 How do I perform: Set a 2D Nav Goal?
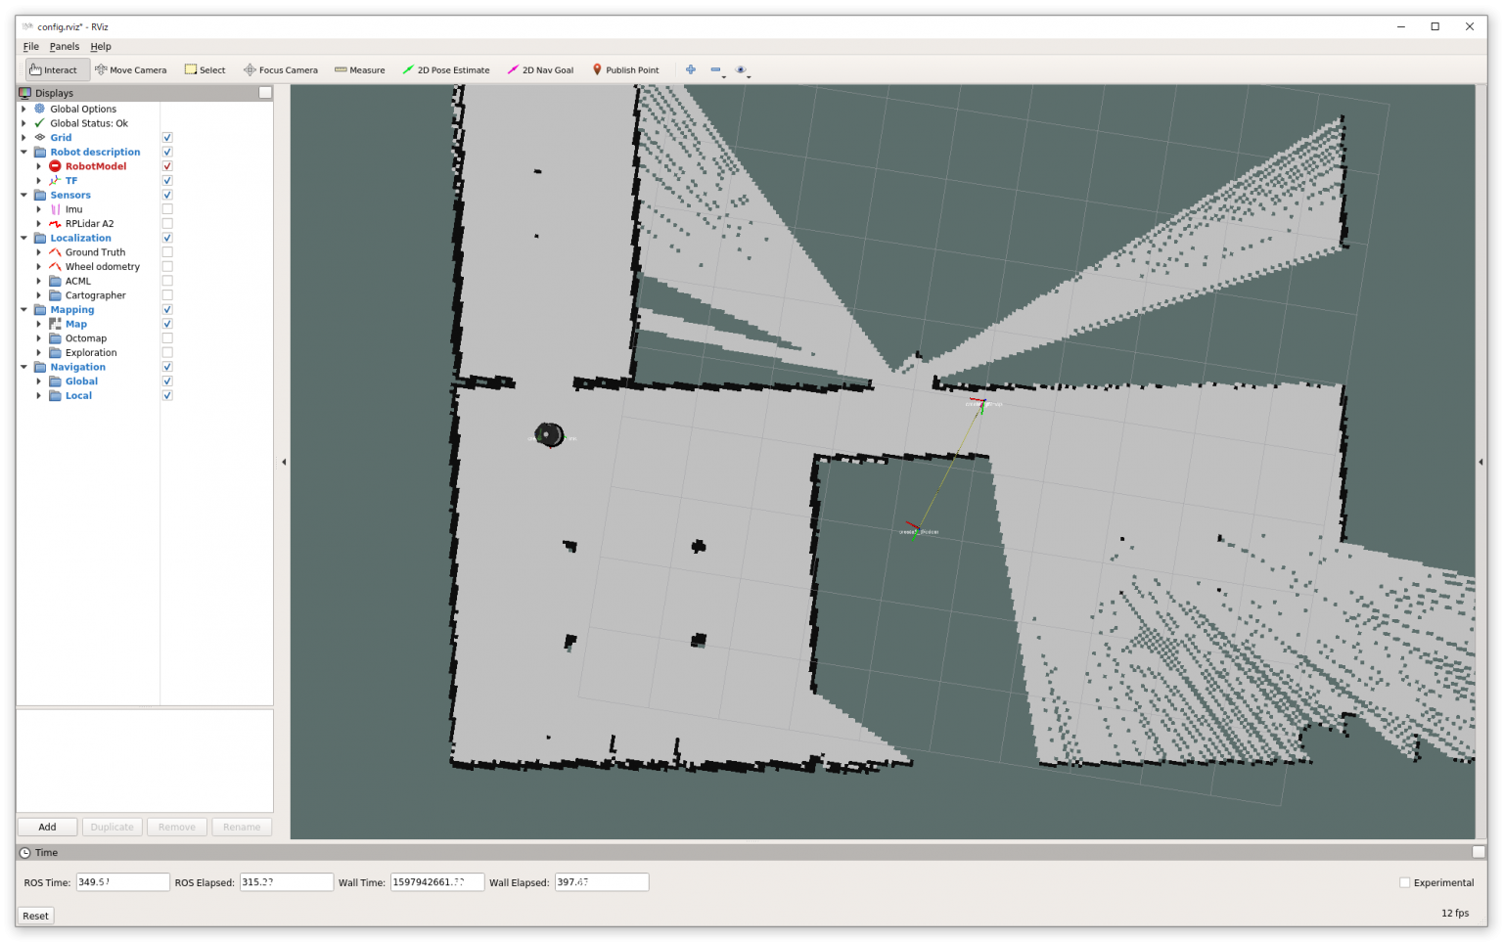click(x=540, y=70)
